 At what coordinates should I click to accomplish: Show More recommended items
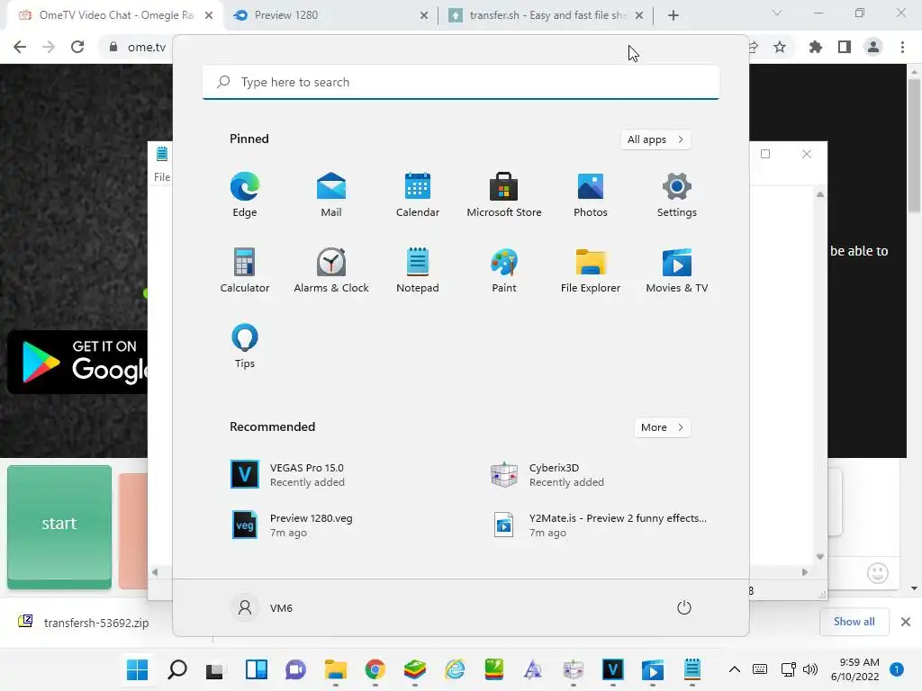point(662,427)
